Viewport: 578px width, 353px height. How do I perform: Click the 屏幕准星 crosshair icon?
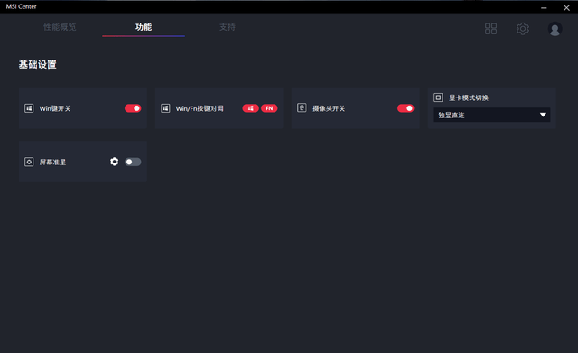29,162
